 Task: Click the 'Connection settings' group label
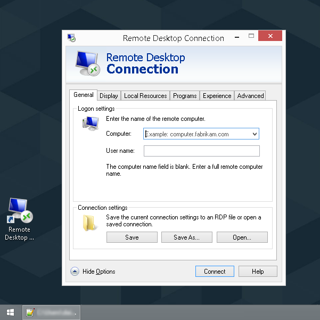coord(102,208)
